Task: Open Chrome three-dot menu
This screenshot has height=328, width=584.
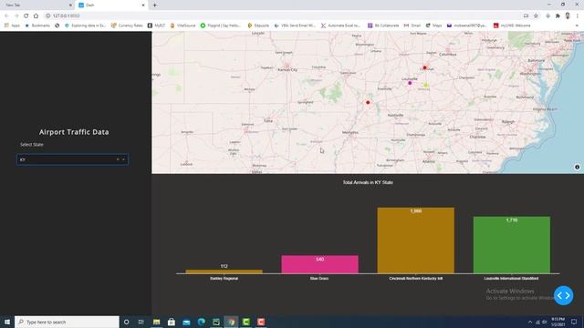Action: pos(578,16)
